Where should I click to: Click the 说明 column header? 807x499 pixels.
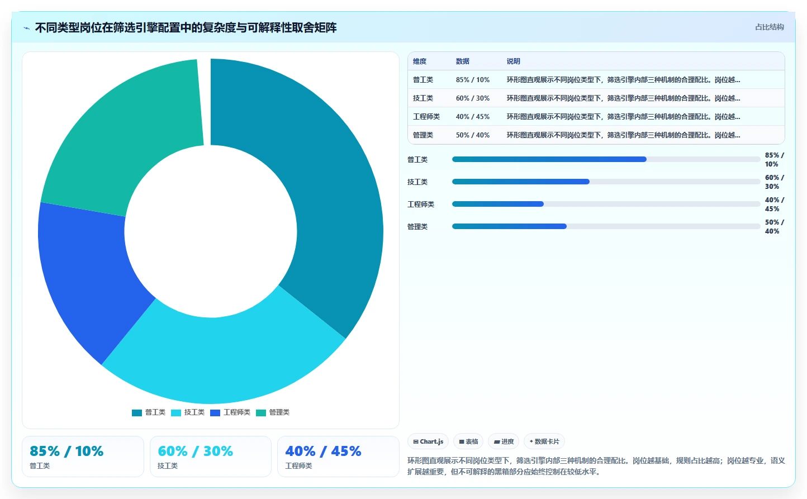(513, 61)
